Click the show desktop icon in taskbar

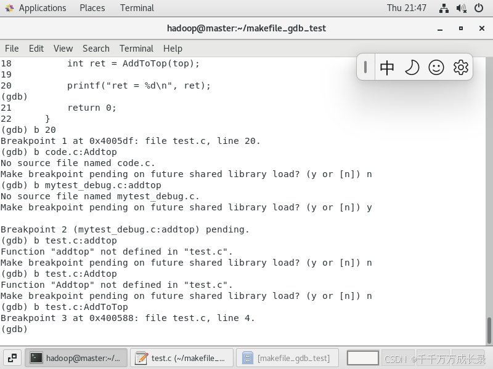12,358
